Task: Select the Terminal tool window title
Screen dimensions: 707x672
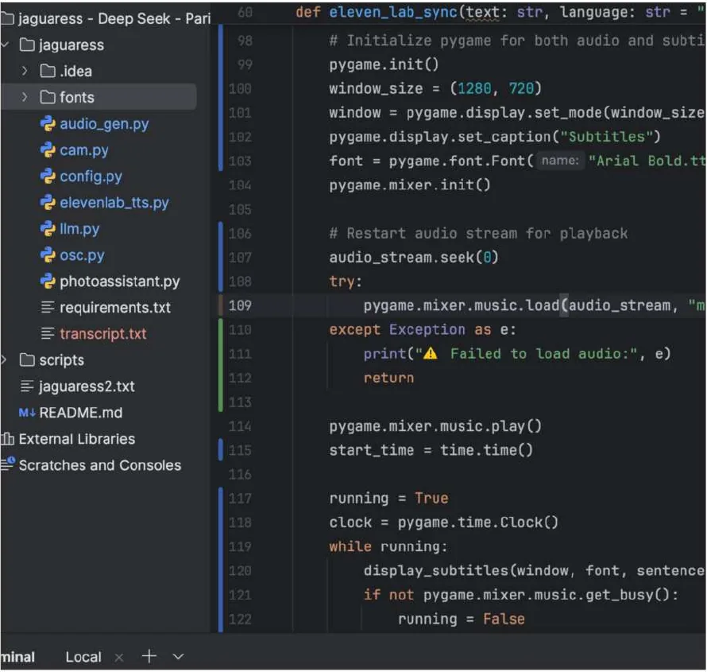Action: click(17, 657)
